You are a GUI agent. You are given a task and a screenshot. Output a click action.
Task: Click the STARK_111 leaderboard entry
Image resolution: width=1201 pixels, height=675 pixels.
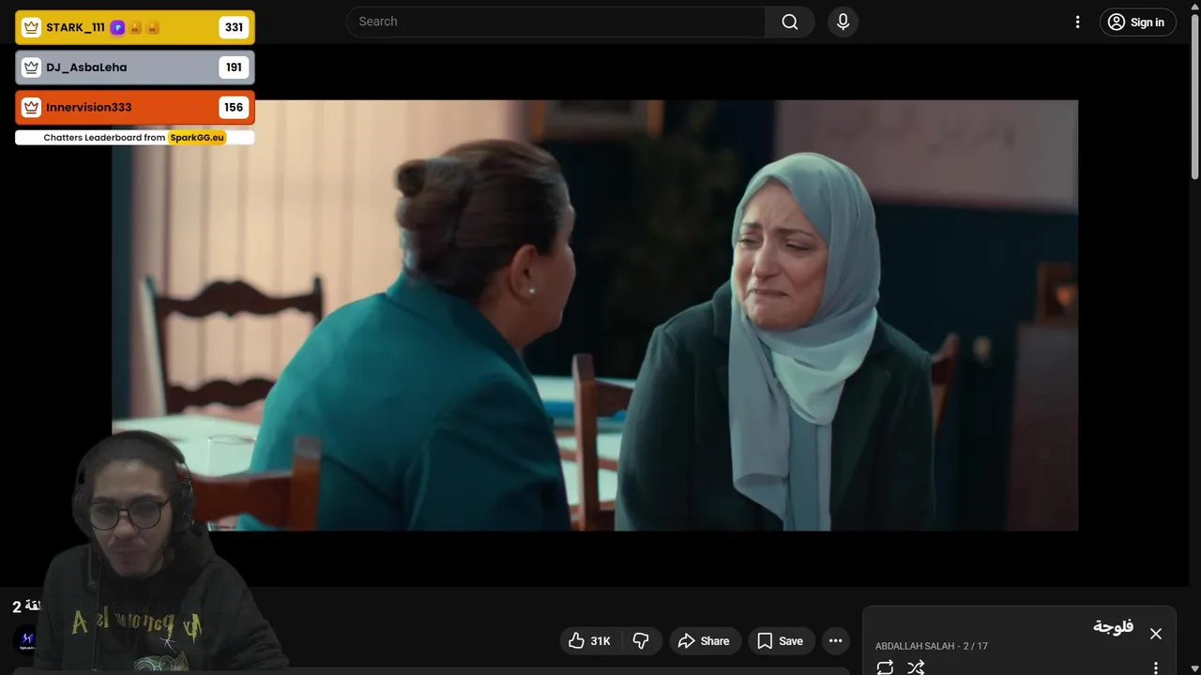[x=135, y=27]
